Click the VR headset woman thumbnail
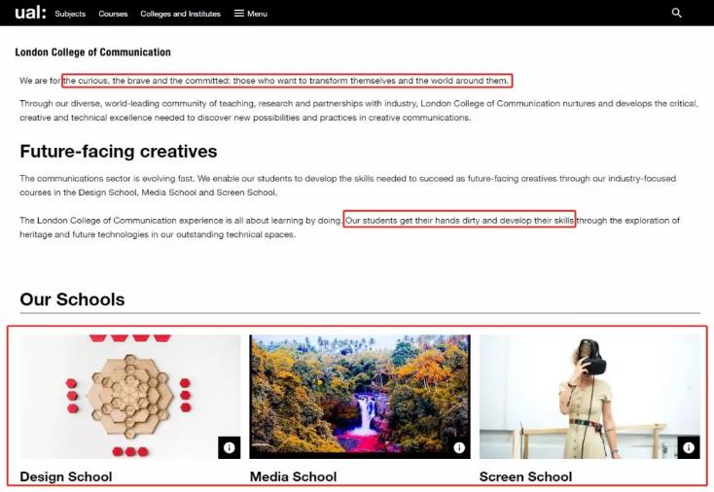Screen dimensions: 714x492 point(589,396)
